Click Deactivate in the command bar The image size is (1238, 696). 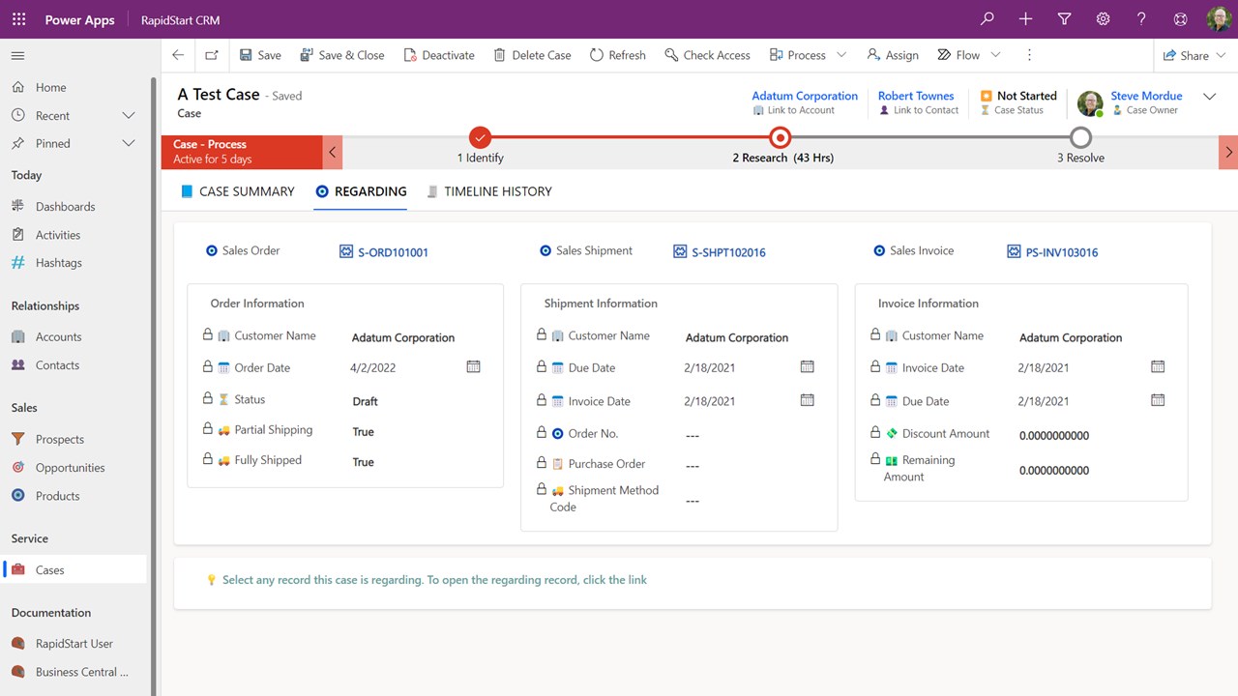(x=439, y=55)
